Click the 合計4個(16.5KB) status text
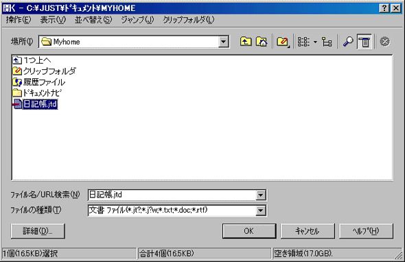 coord(167,254)
